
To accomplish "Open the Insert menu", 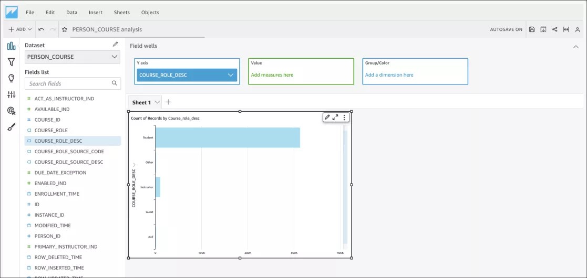I will pos(96,12).
